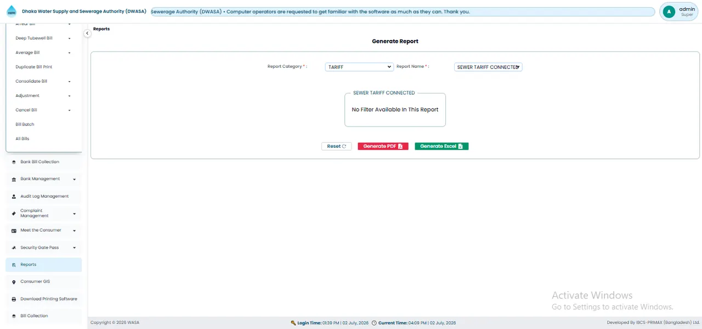The height and width of the screenshot is (329, 702).
Task: Click the Complaint Management icon
Action: (x=14, y=213)
